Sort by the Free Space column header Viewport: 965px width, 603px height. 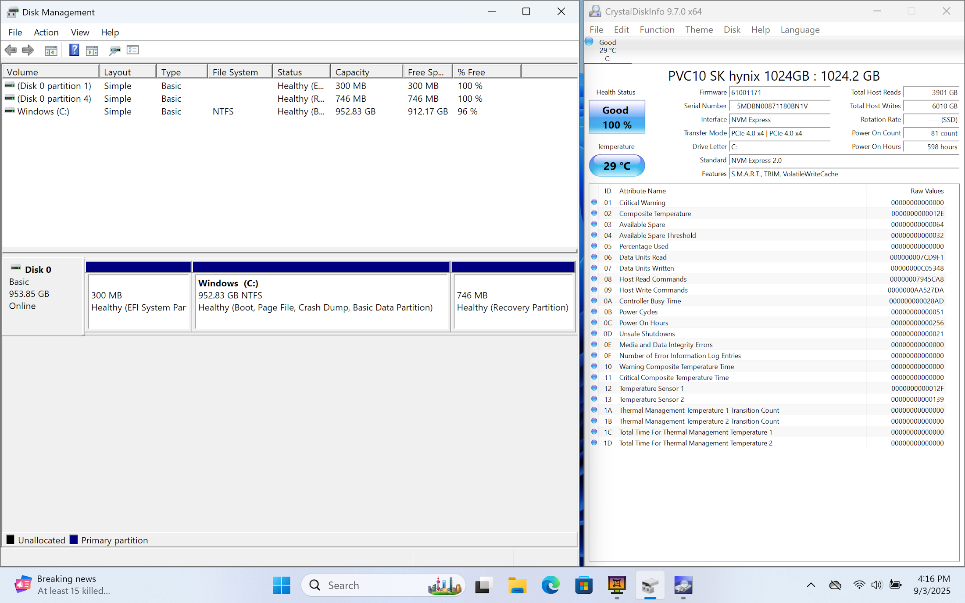427,71
